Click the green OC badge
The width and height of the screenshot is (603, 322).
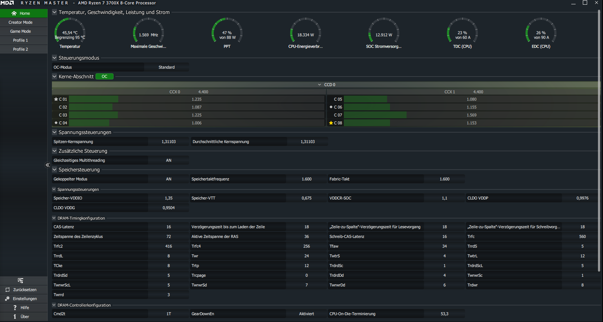pyautogui.click(x=105, y=77)
